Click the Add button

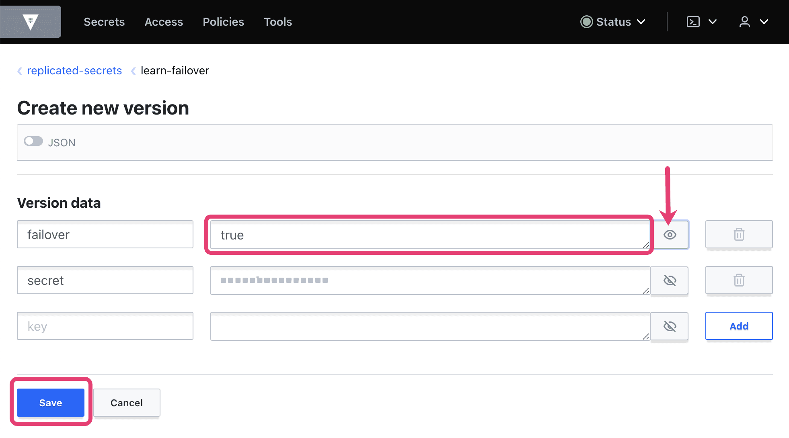(x=739, y=326)
